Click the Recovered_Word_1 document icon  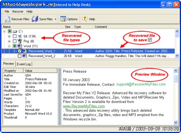(25, 51)
